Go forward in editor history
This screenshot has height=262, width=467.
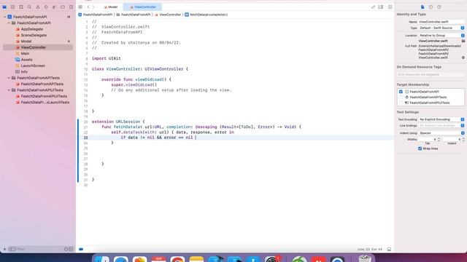point(93,7)
